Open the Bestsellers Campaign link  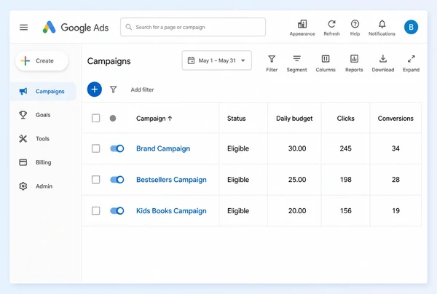[x=171, y=180]
